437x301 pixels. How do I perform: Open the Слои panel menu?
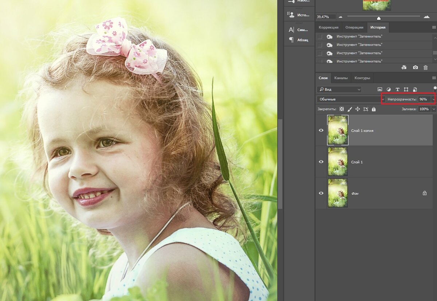(x=434, y=78)
